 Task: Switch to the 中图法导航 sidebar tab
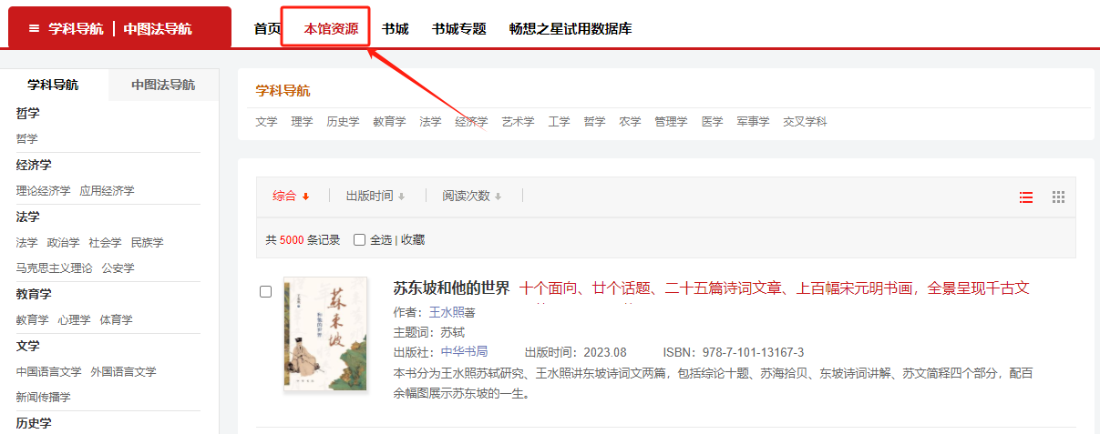tap(163, 85)
